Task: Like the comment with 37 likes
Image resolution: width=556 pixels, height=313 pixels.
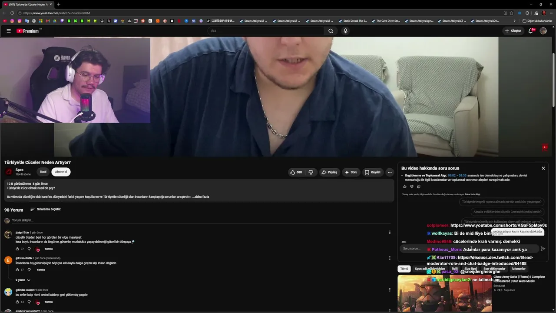Action: pos(17,249)
